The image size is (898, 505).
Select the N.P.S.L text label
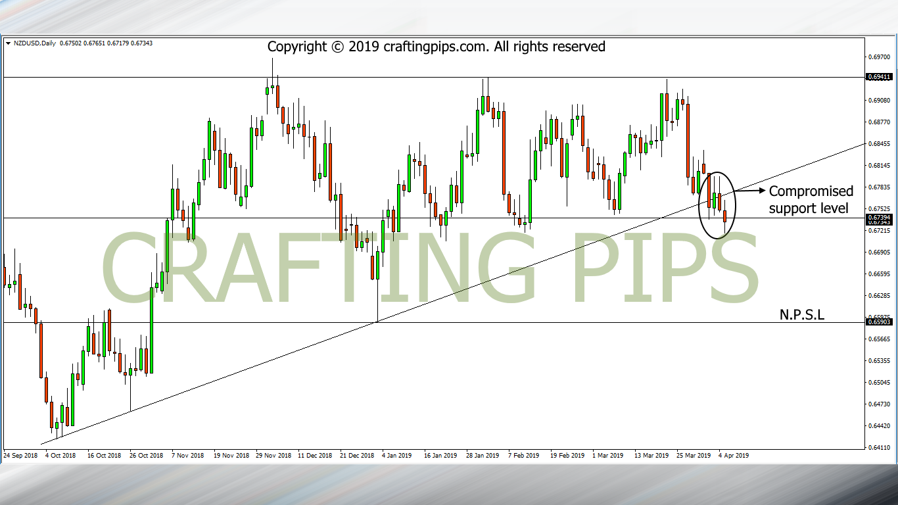point(802,314)
